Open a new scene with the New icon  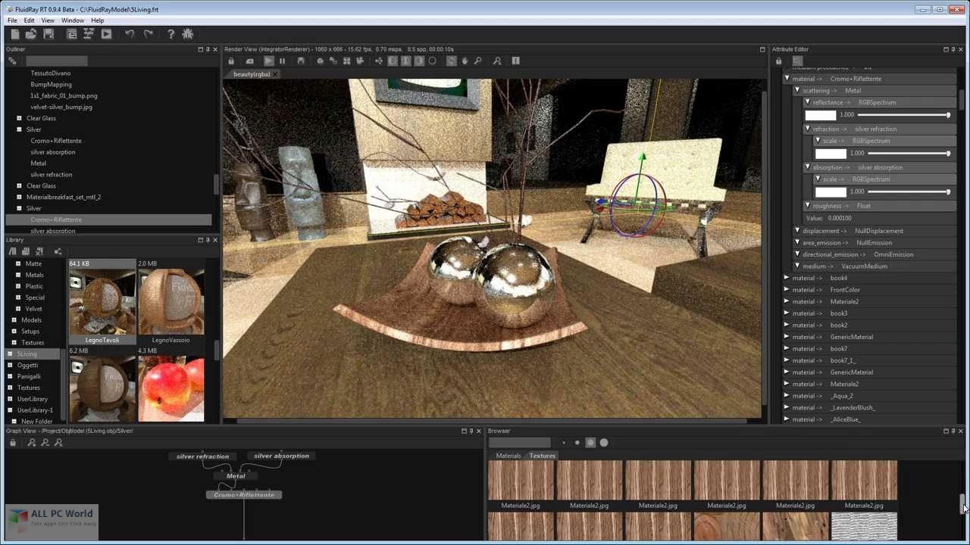(x=13, y=34)
